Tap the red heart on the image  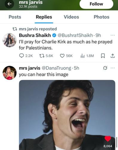click(x=108, y=139)
